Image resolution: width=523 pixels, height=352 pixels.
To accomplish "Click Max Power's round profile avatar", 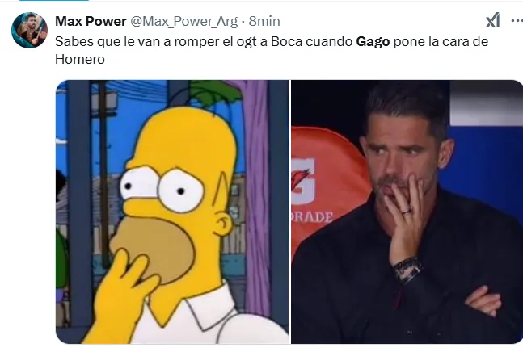I will (29, 31).
